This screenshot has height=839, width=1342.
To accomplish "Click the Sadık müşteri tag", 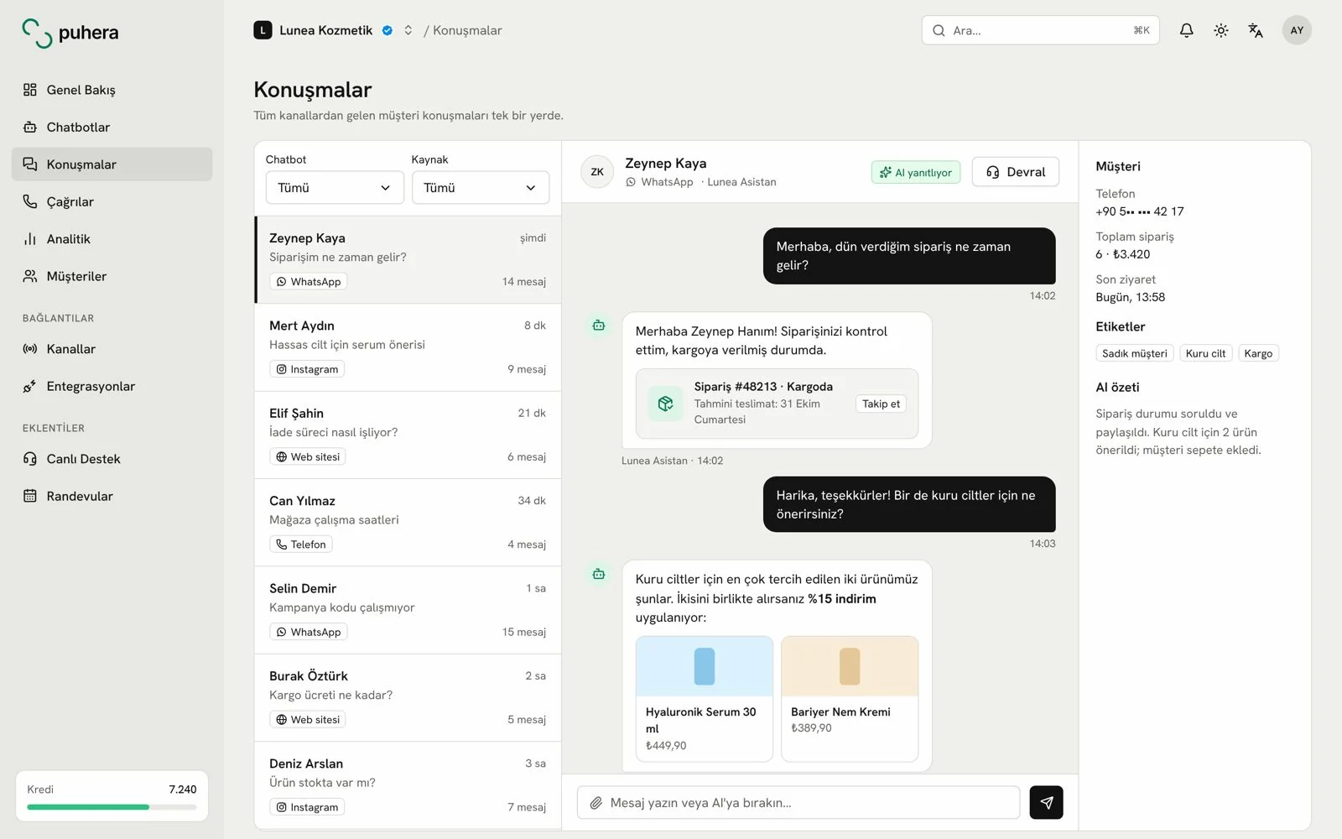I will pyautogui.click(x=1134, y=353).
